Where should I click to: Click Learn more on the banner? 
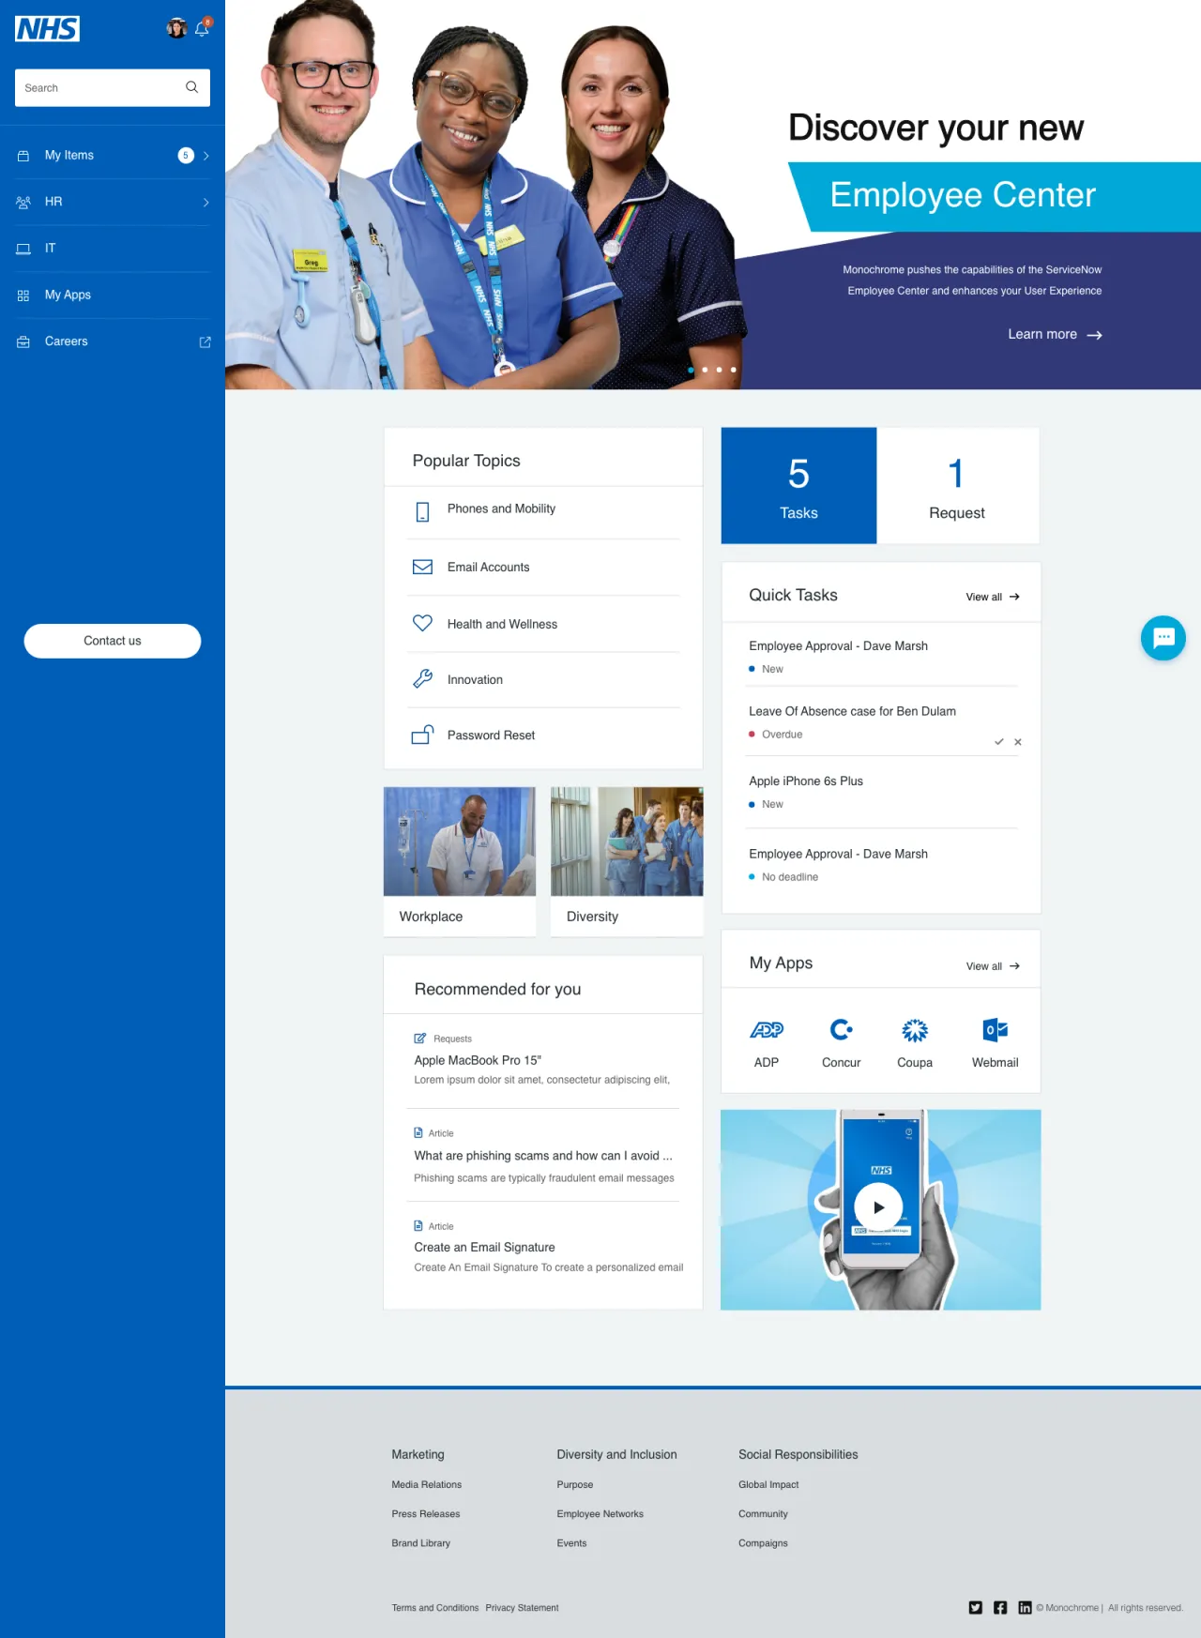pos(1055,334)
